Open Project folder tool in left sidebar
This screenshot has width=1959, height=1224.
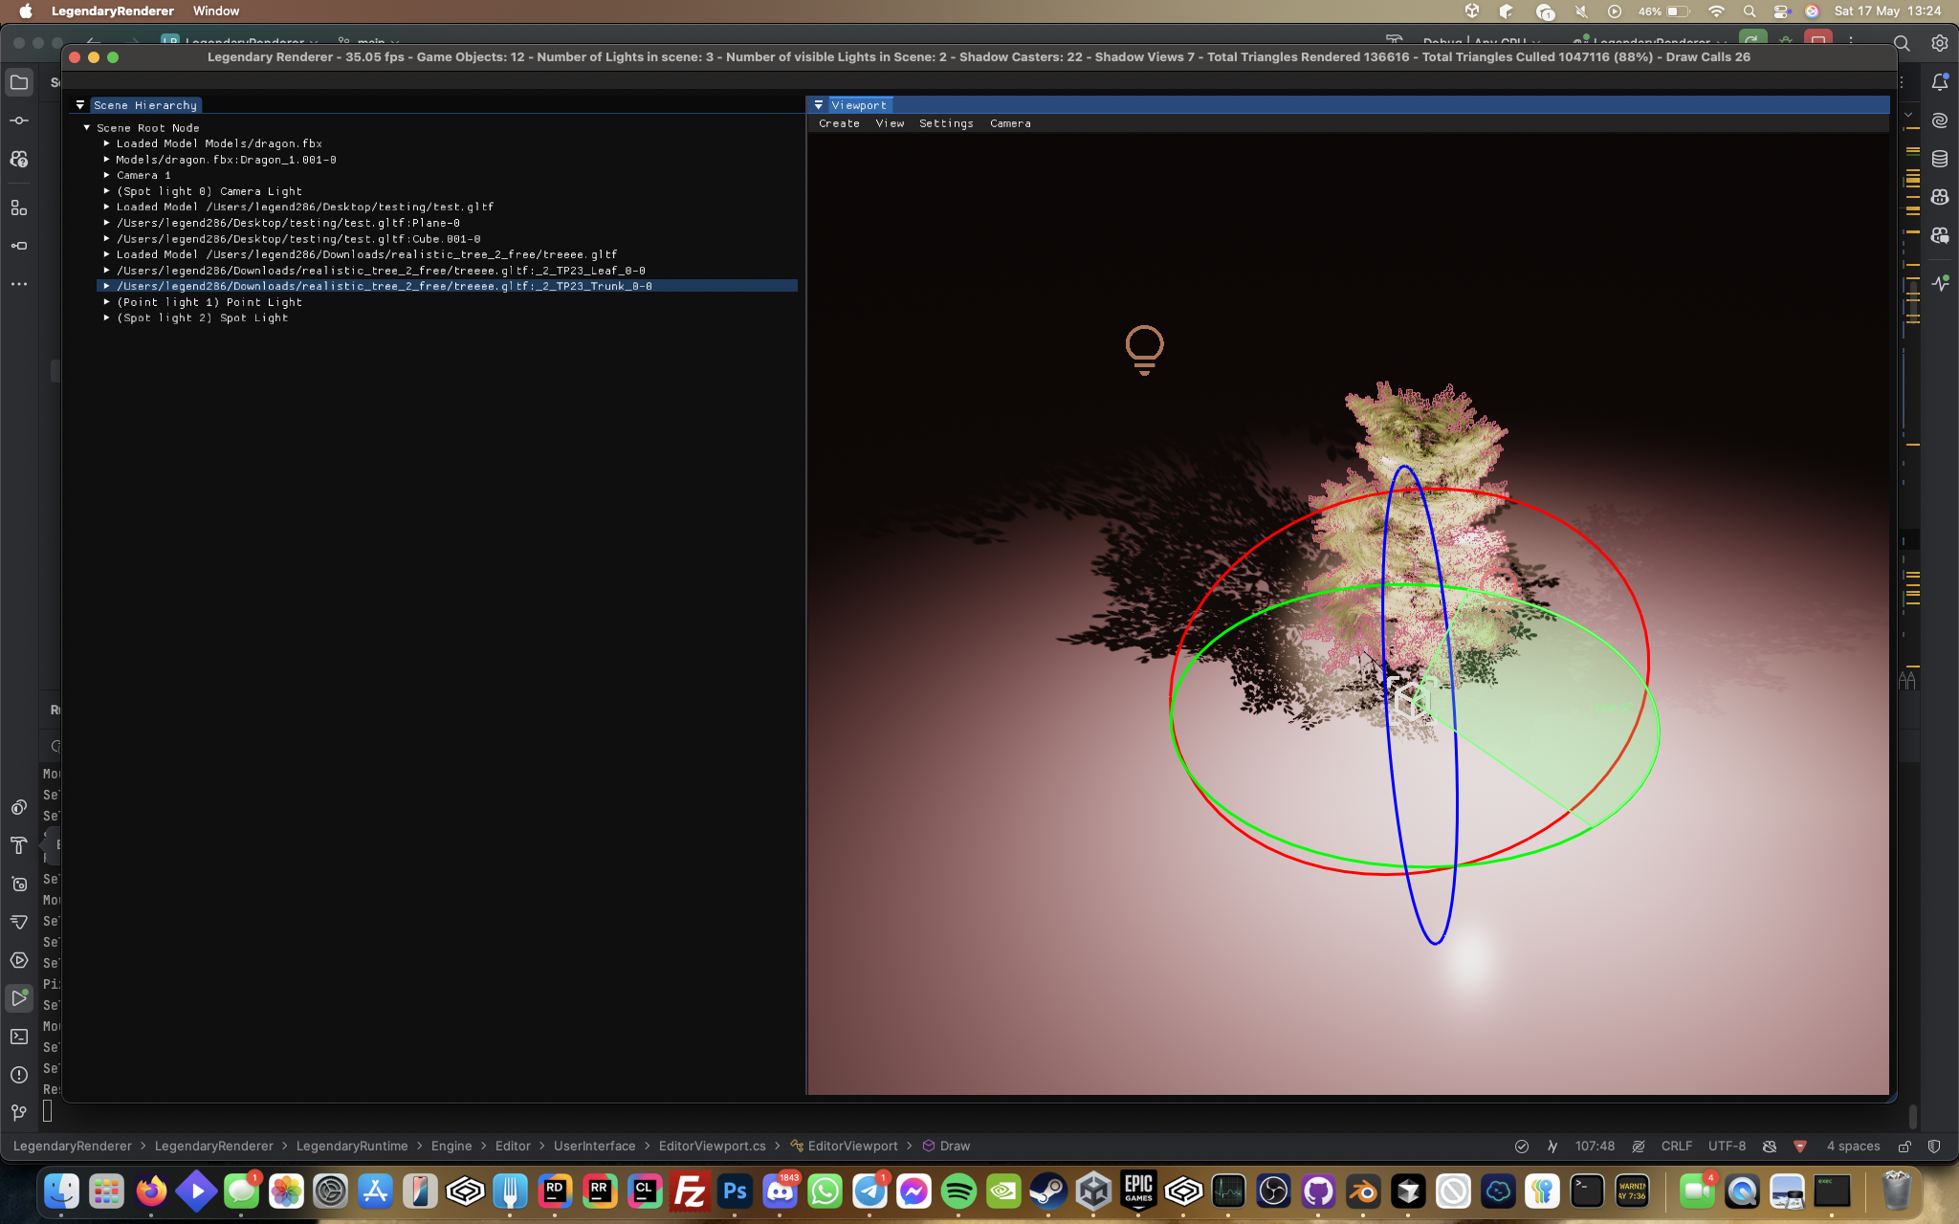pos(19,82)
